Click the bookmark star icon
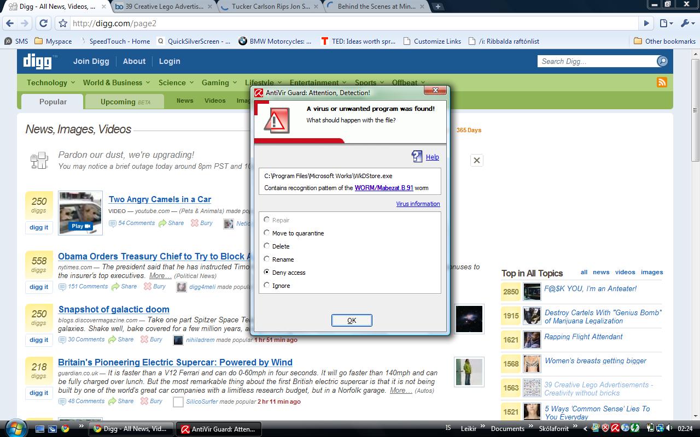 [x=63, y=23]
